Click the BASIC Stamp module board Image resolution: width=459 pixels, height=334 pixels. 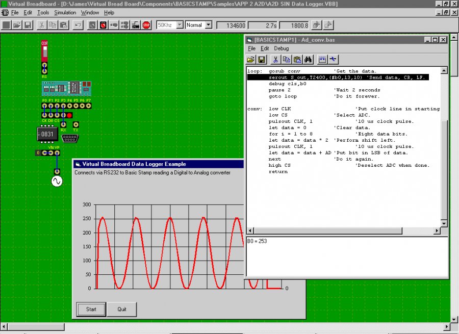[x=66, y=88]
